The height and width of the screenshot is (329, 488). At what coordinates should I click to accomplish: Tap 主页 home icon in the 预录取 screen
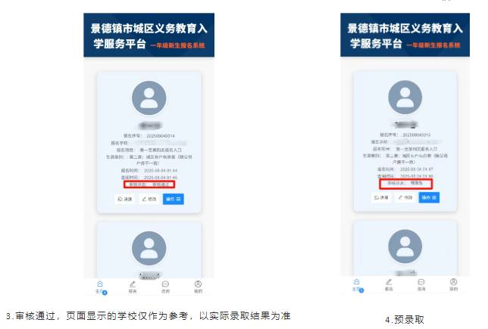click(x=357, y=285)
